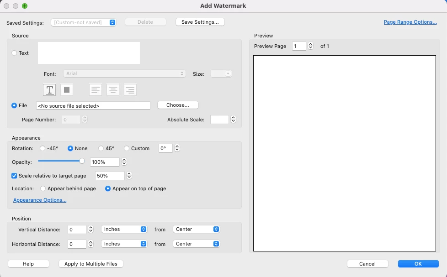The height and width of the screenshot is (277, 447).
Task: Select the File source radio button
Action: (14, 105)
